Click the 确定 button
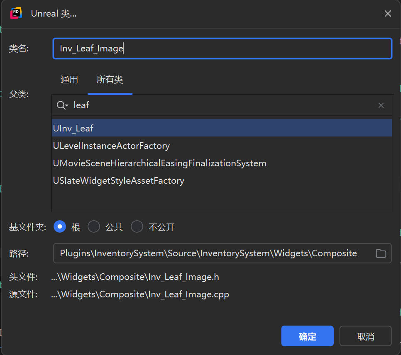Screen dimensions: 401x355 (x=307, y=336)
